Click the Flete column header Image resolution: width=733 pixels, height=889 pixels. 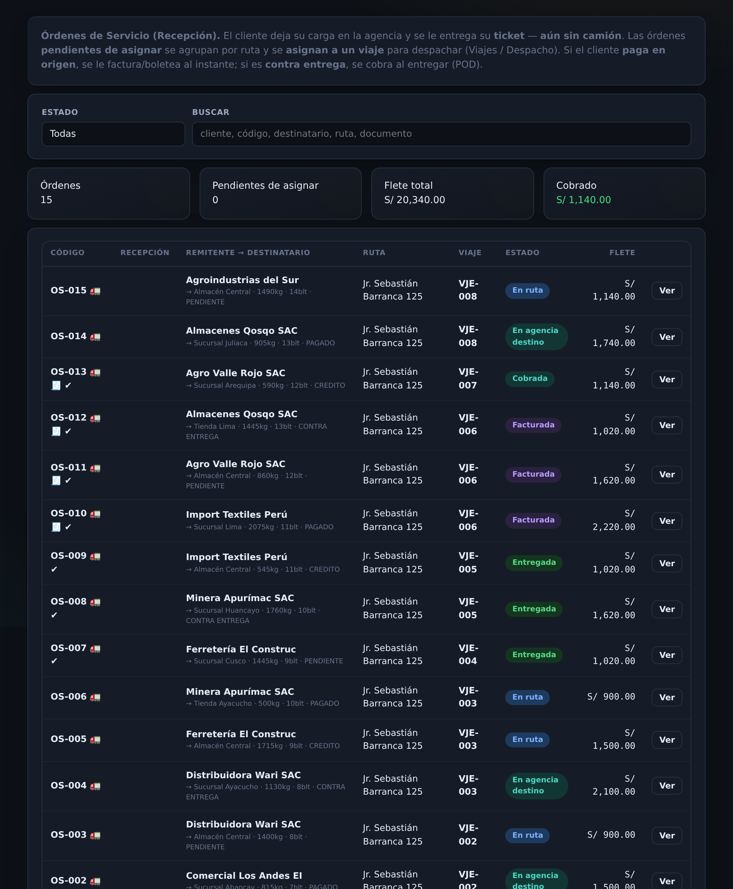click(622, 253)
